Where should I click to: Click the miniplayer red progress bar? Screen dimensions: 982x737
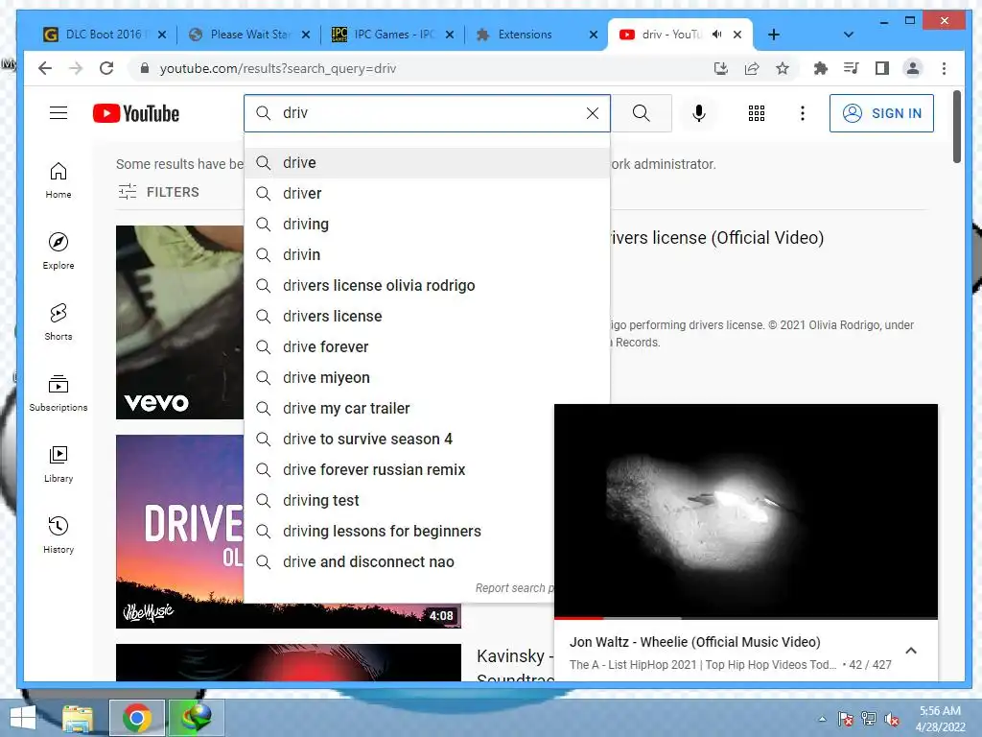coord(578,618)
